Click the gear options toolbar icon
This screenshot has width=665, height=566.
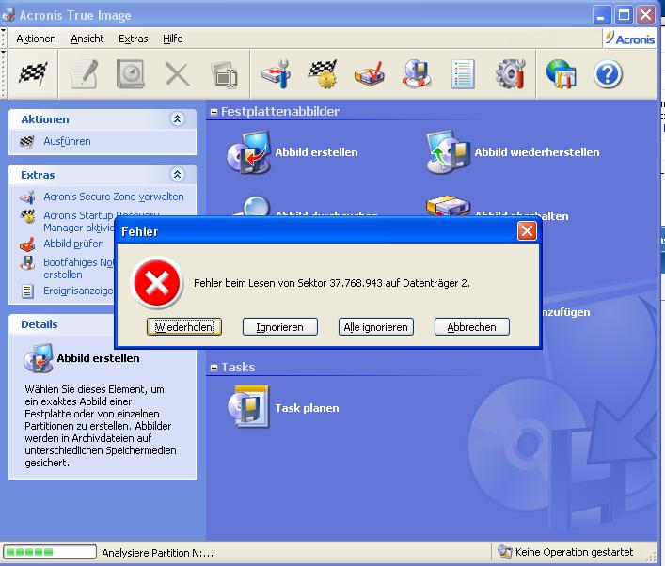click(510, 74)
